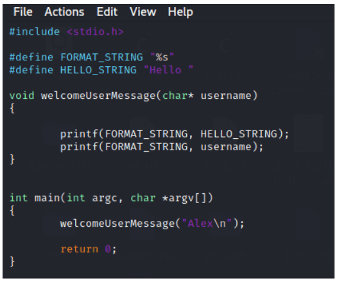Screen dimensions: 339x282
Task: Click the argc parameter in main
Action: coord(105,198)
